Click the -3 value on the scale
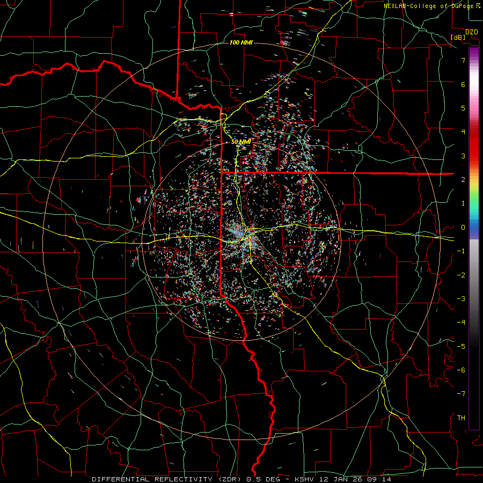Viewport: 483px width, 483px height. [461, 299]
